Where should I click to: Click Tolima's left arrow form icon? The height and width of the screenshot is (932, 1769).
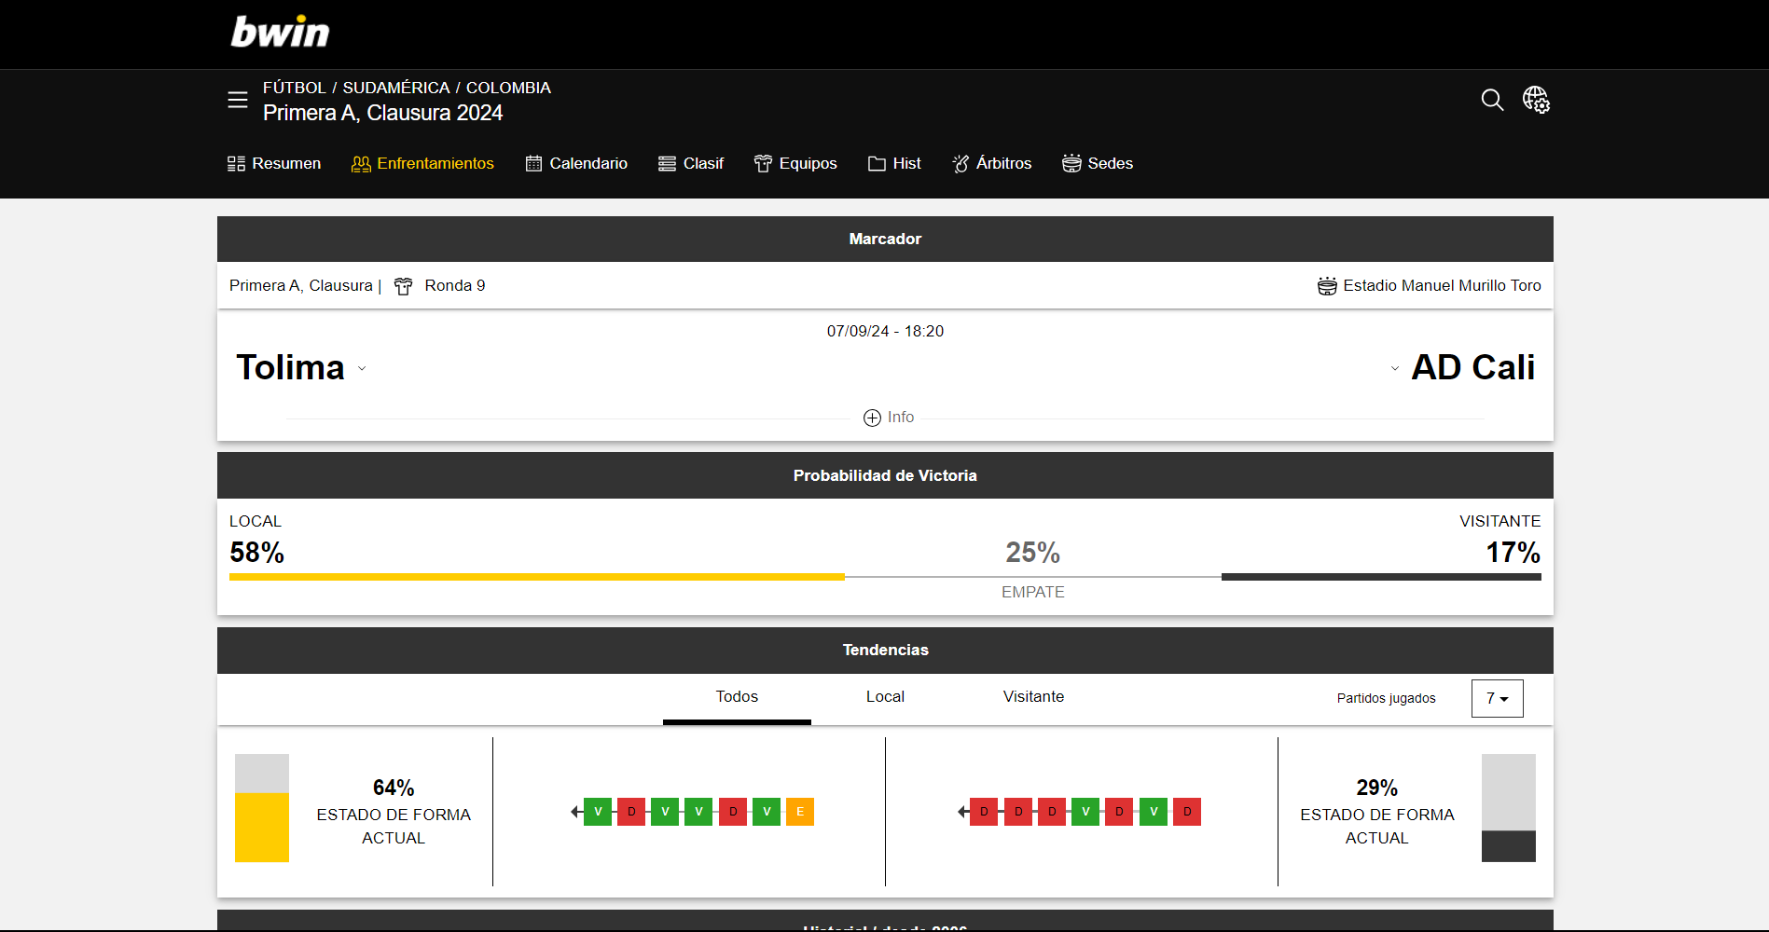pyautogui.click(x=576, y=812)
